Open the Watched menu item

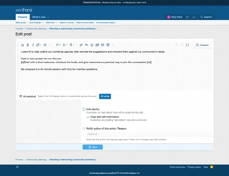click(50, 23)
